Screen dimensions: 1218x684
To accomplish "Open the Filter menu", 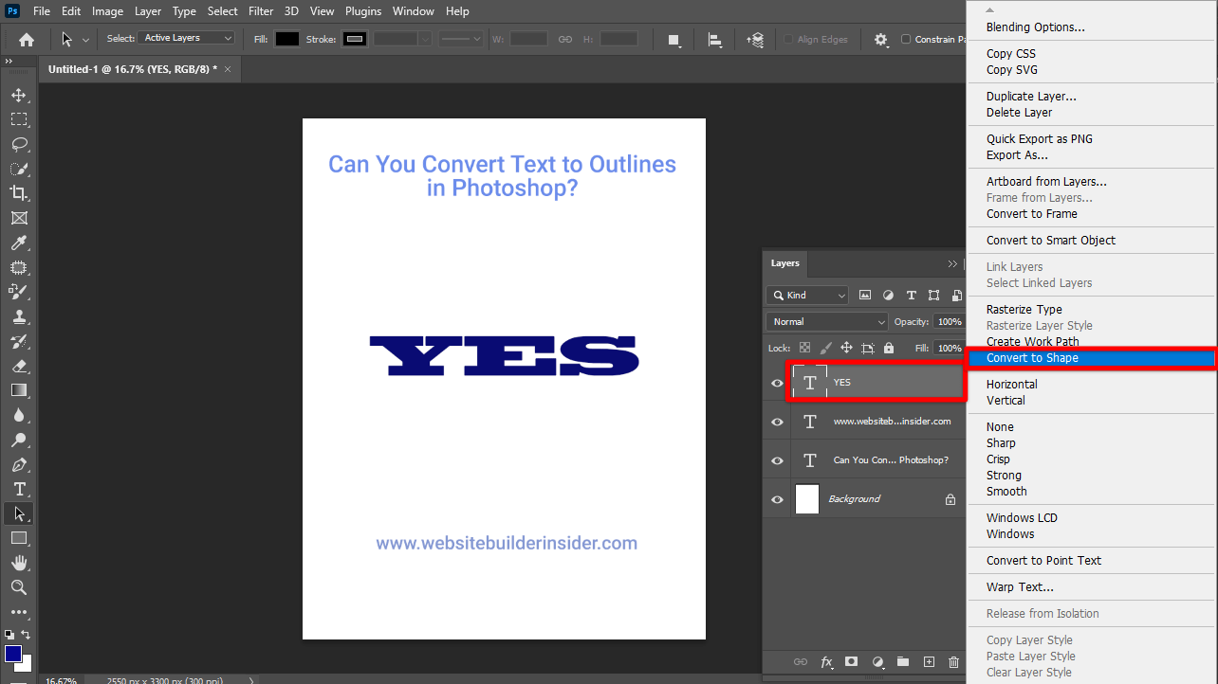I will (x=261, y=10).
